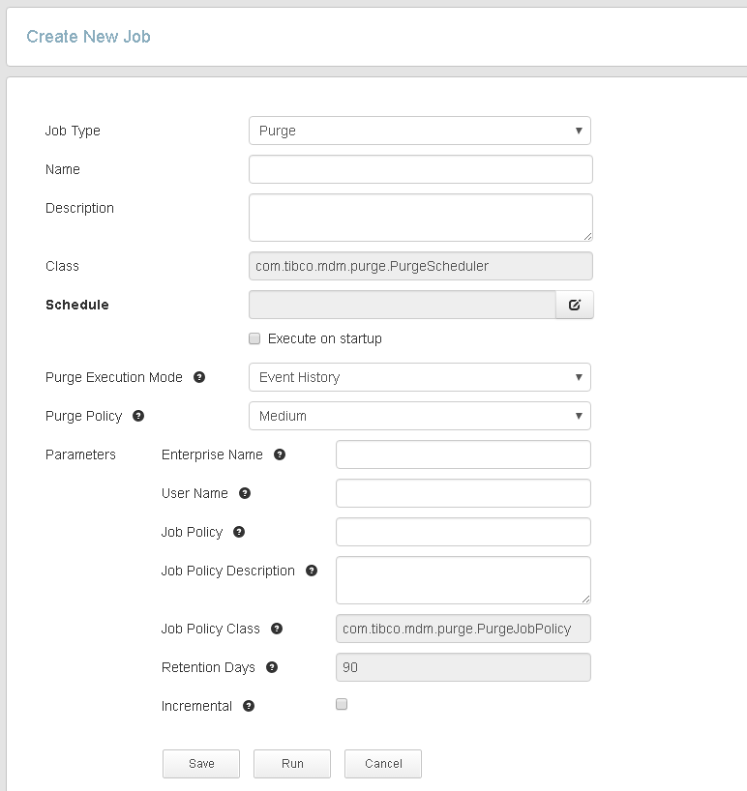This screenshot has height=791, width=747.
Task: Click help icon beside Retention Days
Action: point(272,667)
